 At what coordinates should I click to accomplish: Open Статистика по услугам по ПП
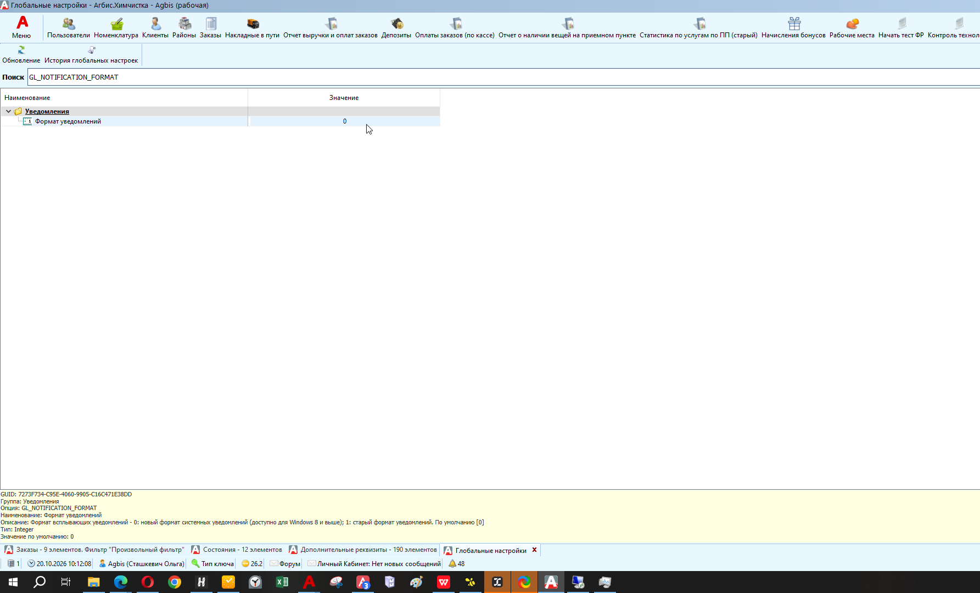tap(698, 27)
